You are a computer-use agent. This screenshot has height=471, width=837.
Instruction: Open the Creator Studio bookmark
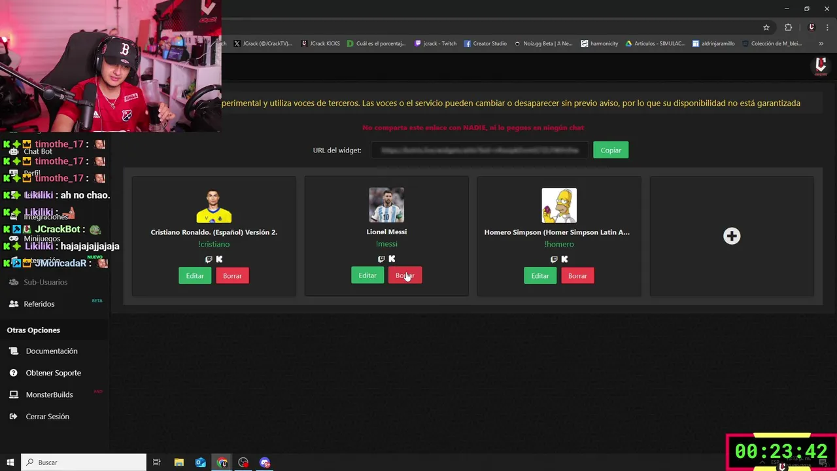pos(485,44)
